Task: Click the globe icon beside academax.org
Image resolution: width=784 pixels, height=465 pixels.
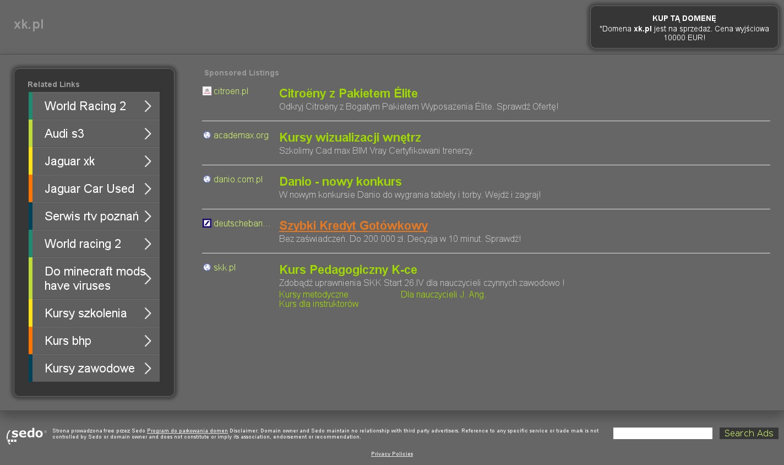Action: 207,135
